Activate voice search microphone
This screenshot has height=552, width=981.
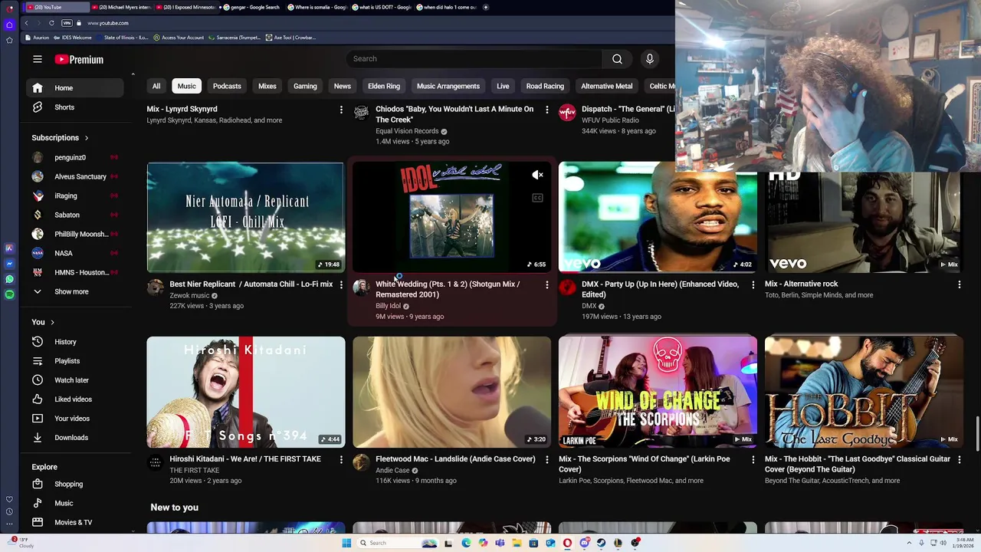(x=649, y=59)
